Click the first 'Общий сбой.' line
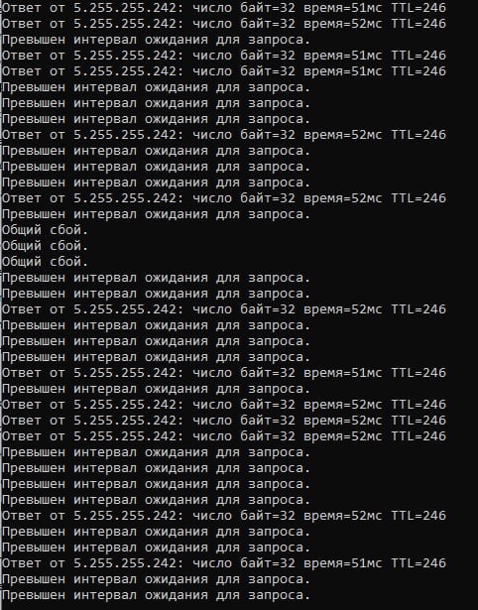The width and height of the screenshot is (478, 610). pos(45,230)
